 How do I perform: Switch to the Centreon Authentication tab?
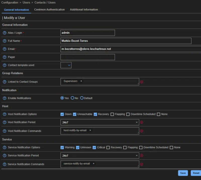tap(49, 10)
